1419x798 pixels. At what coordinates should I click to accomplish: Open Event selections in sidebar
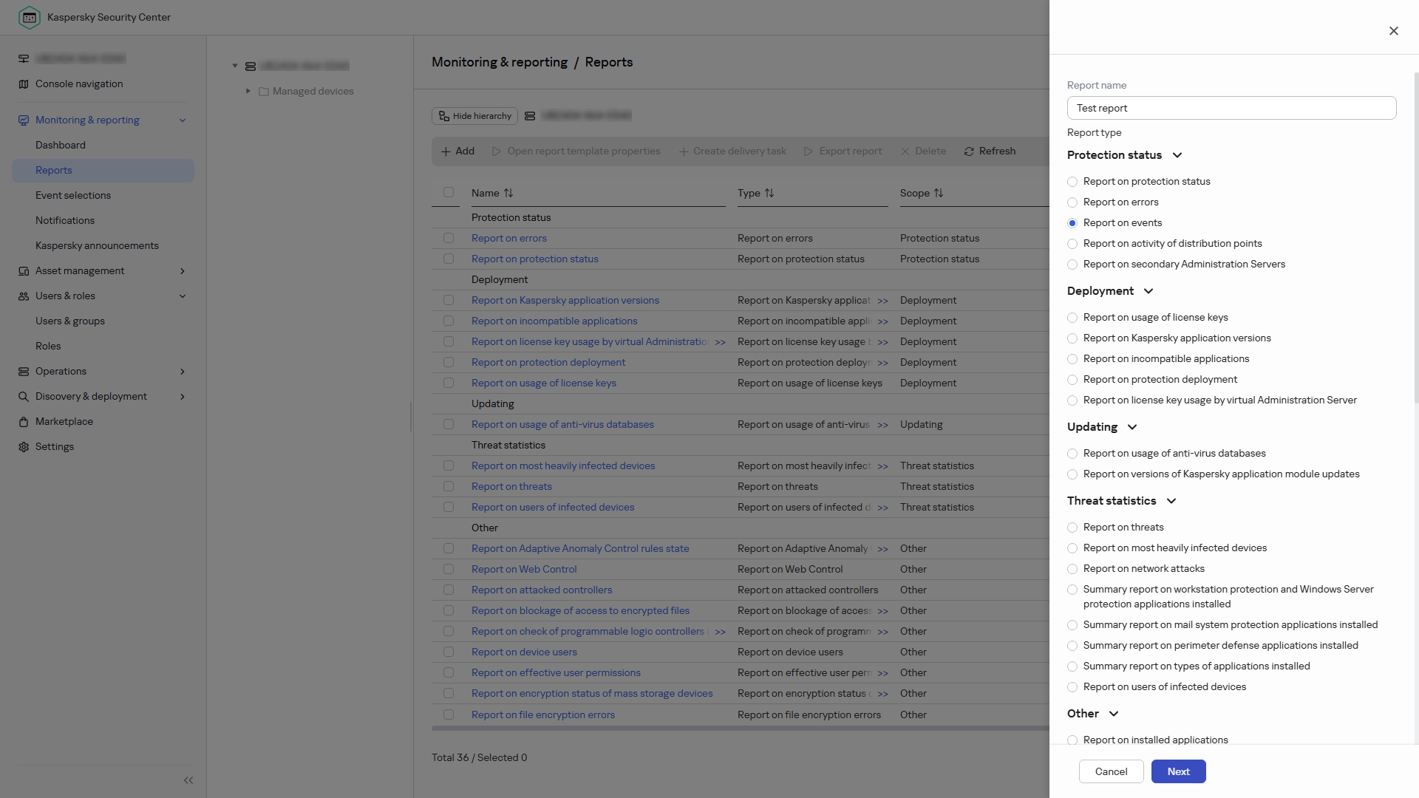[73, 196]
